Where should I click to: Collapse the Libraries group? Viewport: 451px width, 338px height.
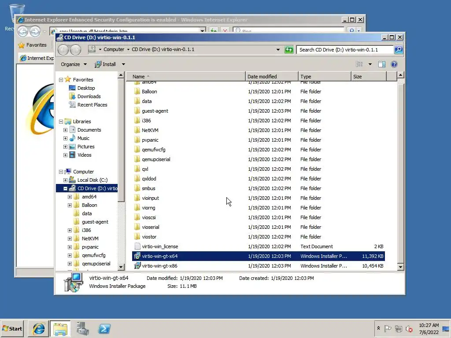(x=61, y=121)
